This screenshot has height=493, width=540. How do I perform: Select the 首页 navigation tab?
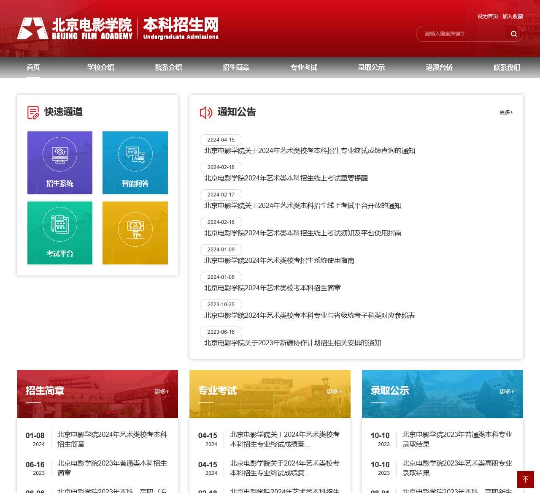point(33,67)
